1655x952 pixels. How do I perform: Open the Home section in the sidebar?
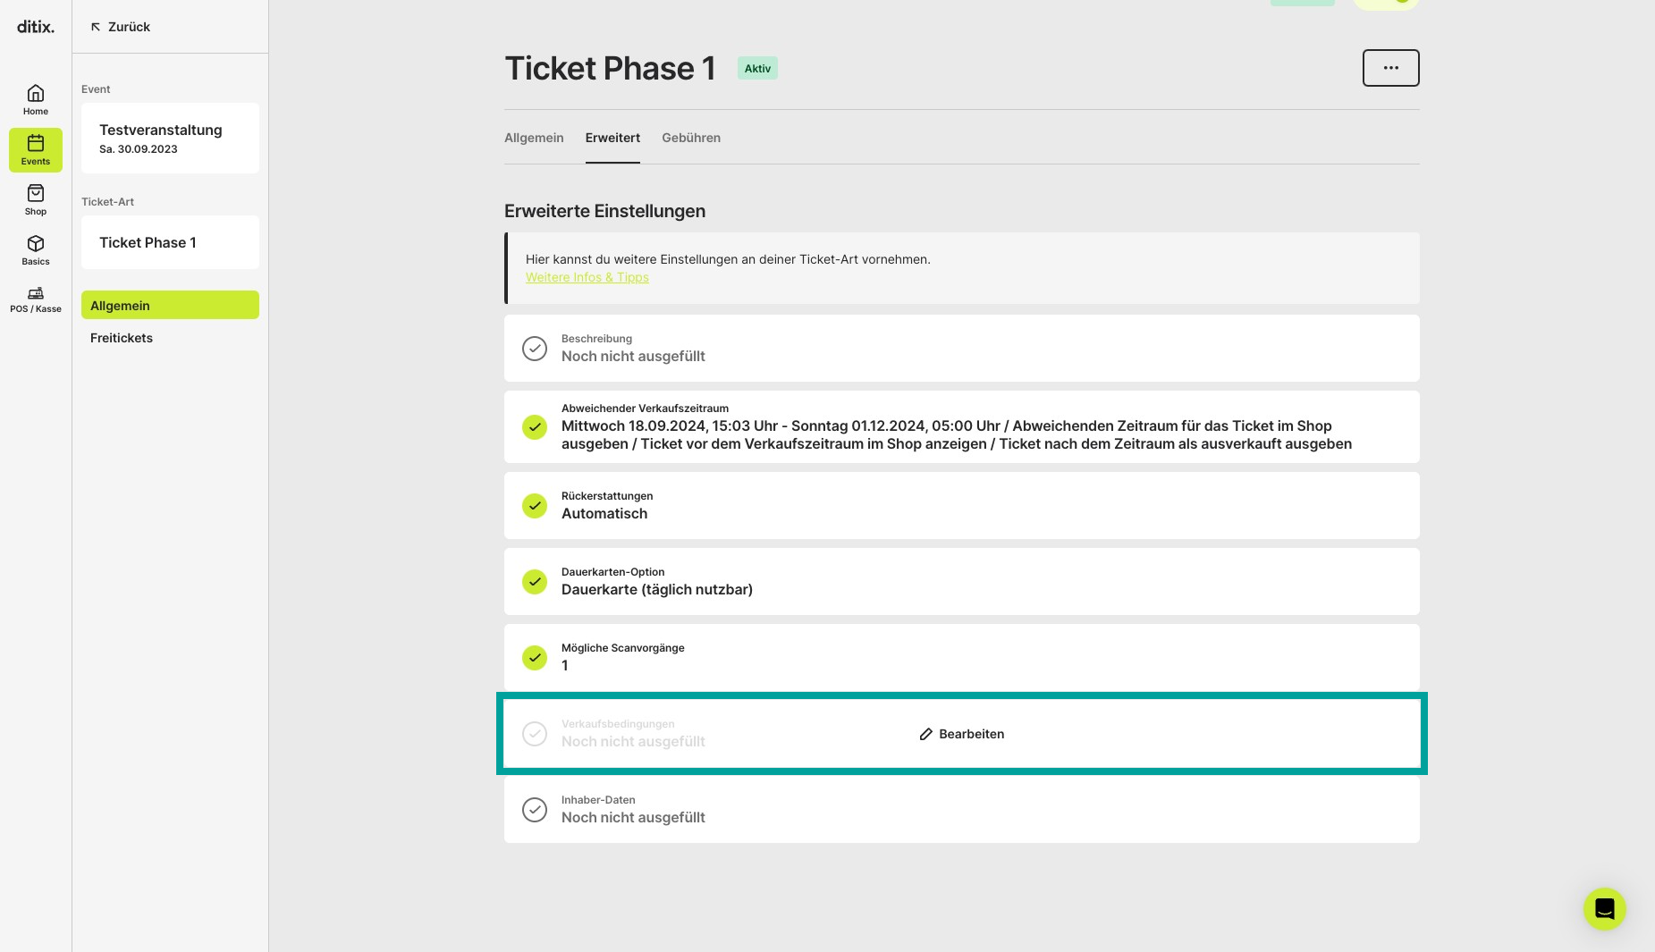coord(36,99)
